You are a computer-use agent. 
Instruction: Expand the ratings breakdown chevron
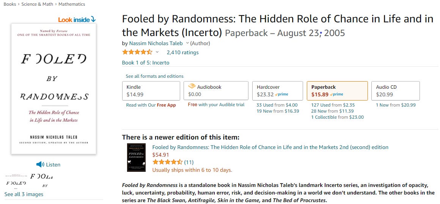click(x=157, y=52)
